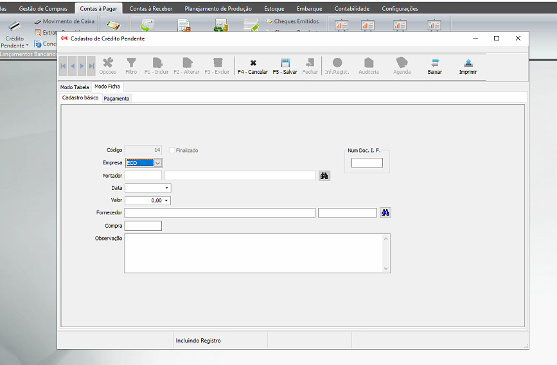The height and width of the screenshot is (365, 557).
Task: Open the Estoque ribbon tab
Action: [x=274, y=9]
